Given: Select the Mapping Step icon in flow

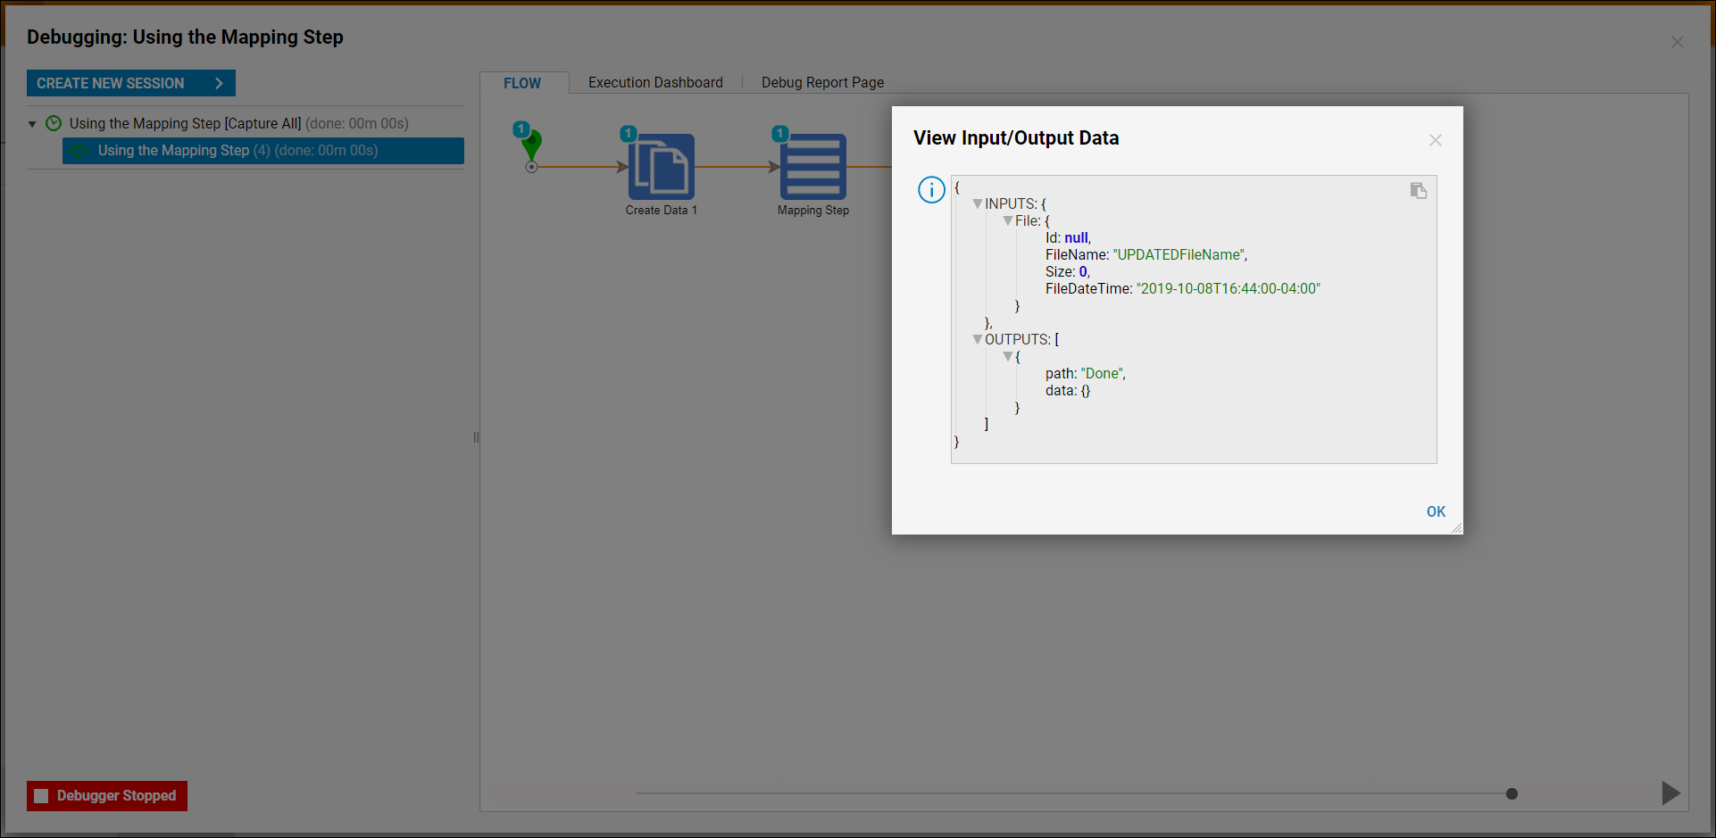Looking at the screenshot, I should click(x=813, y=167).
